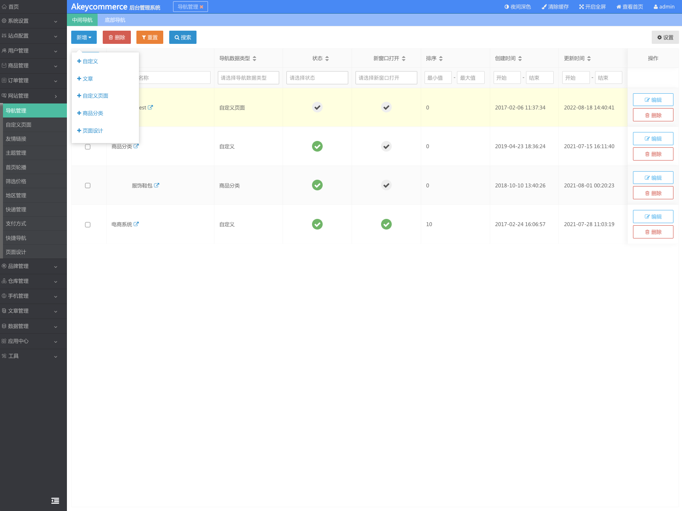The height and width of the screenshot is (511, 682).
Task: Check the checkbox for 电商系统 row
Action: tap(88, 224)
